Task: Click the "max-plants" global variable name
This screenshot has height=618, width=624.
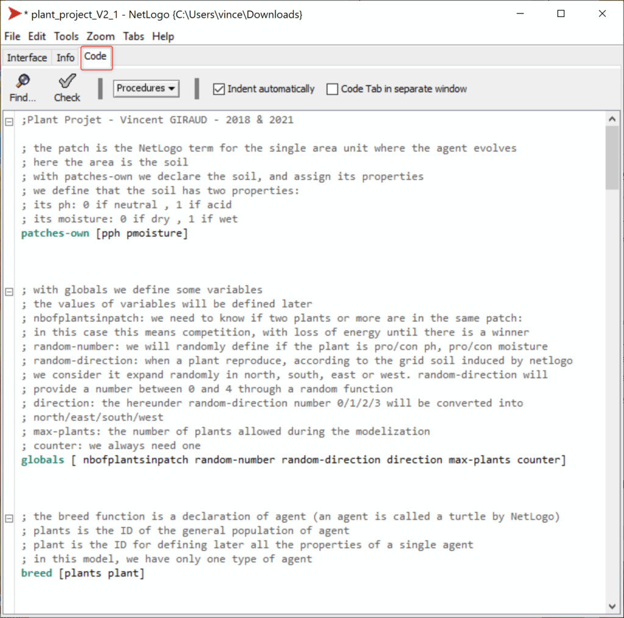Action: point(480,460)
